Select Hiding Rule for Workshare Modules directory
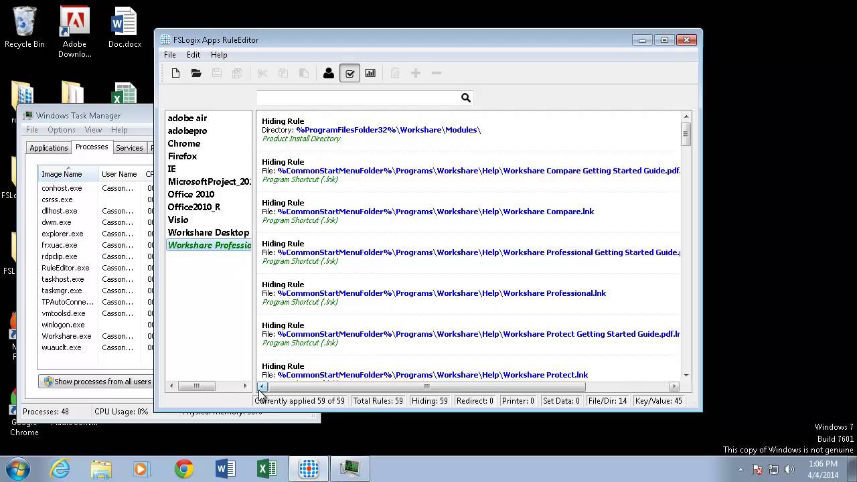 (x=469, y=130)
